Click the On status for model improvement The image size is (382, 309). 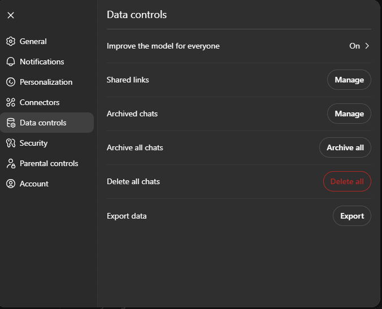[x=354, y=46]
